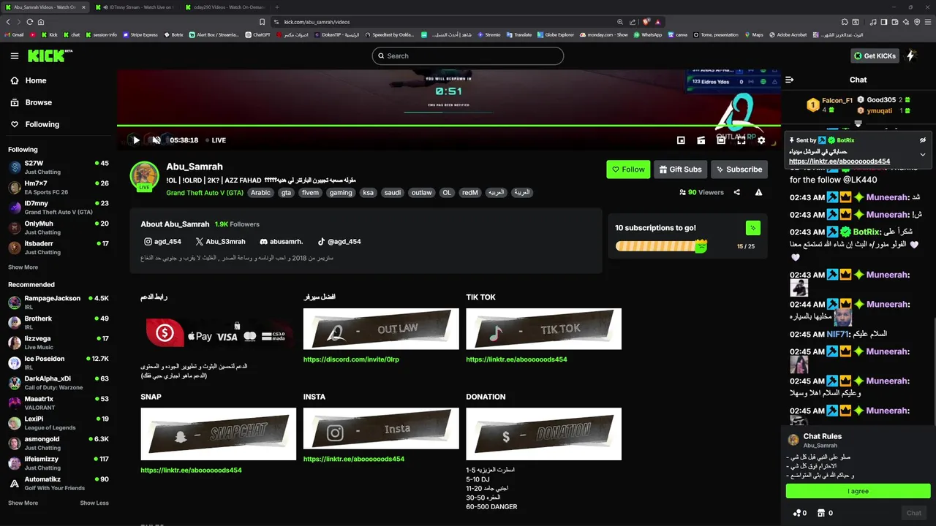Go to the KICK logo homepage

coord(50,56)
